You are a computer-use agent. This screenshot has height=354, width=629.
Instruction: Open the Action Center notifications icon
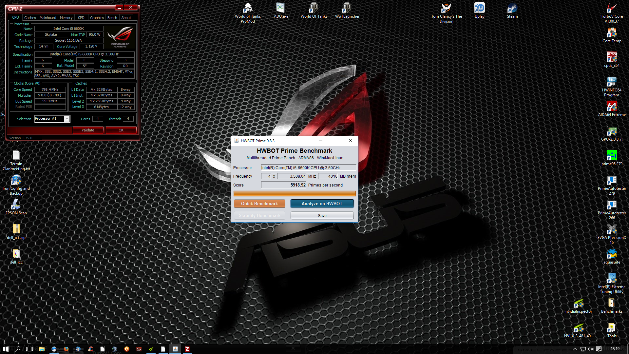599,349
